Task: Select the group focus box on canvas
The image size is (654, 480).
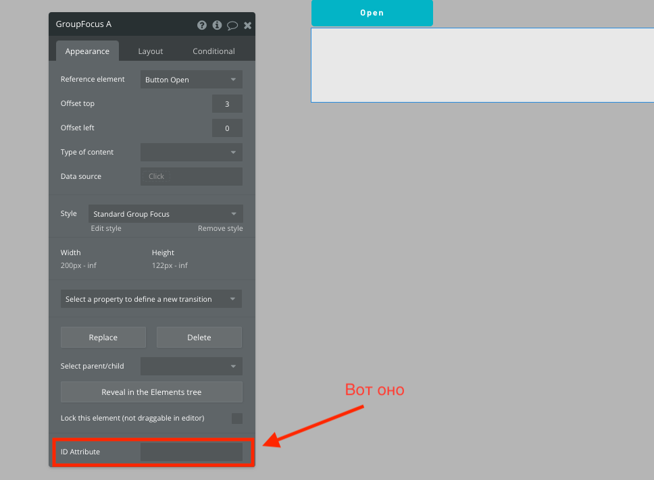Action: (x=482, y=65)
